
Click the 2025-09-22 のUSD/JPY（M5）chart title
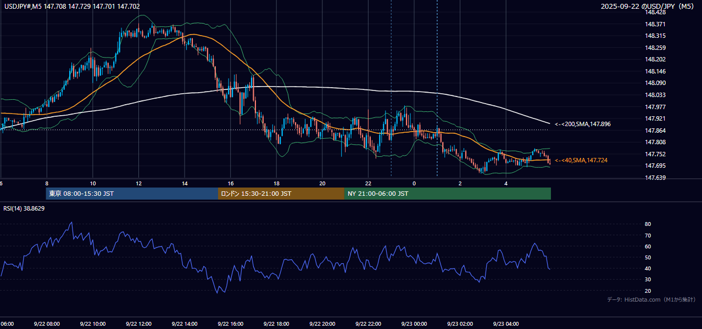(648, 6)
